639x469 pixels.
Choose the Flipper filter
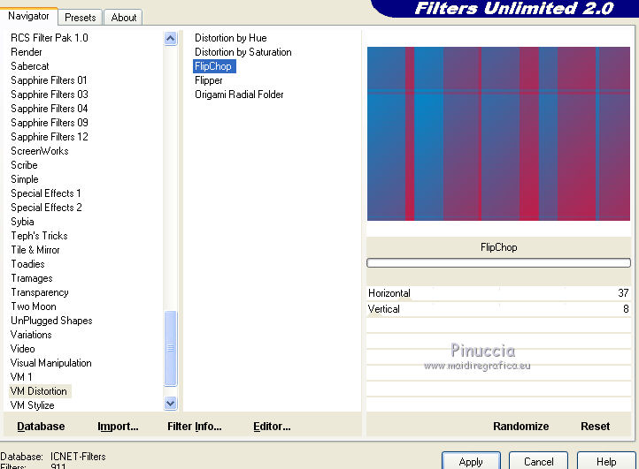[208, 80]
